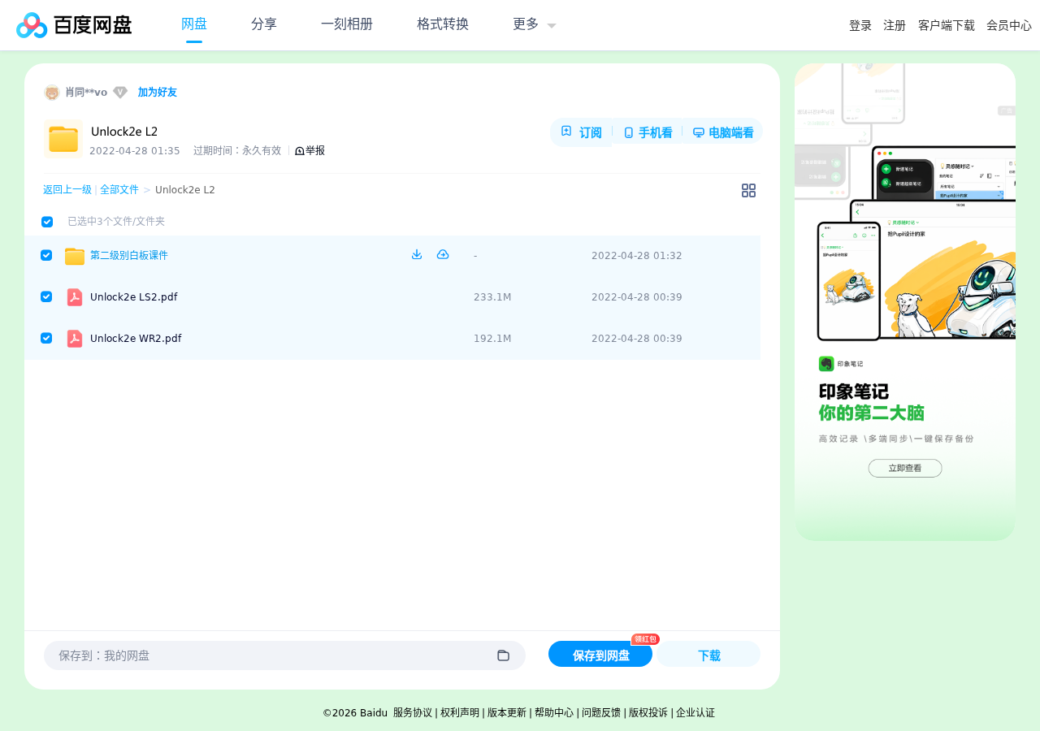Click the 2022-04-28 01:32 date cell
Screen dimensions: 1040x731
click(637, 256)
